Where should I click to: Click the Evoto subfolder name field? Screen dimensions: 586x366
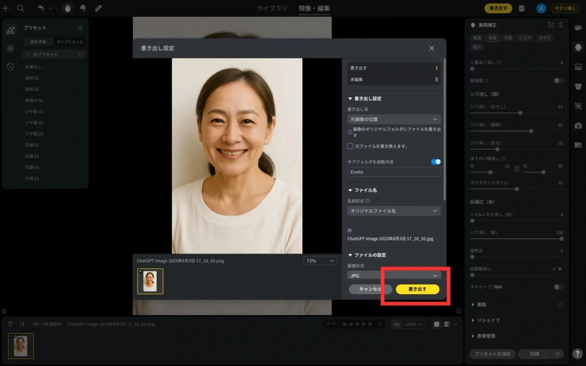point(394,172)
